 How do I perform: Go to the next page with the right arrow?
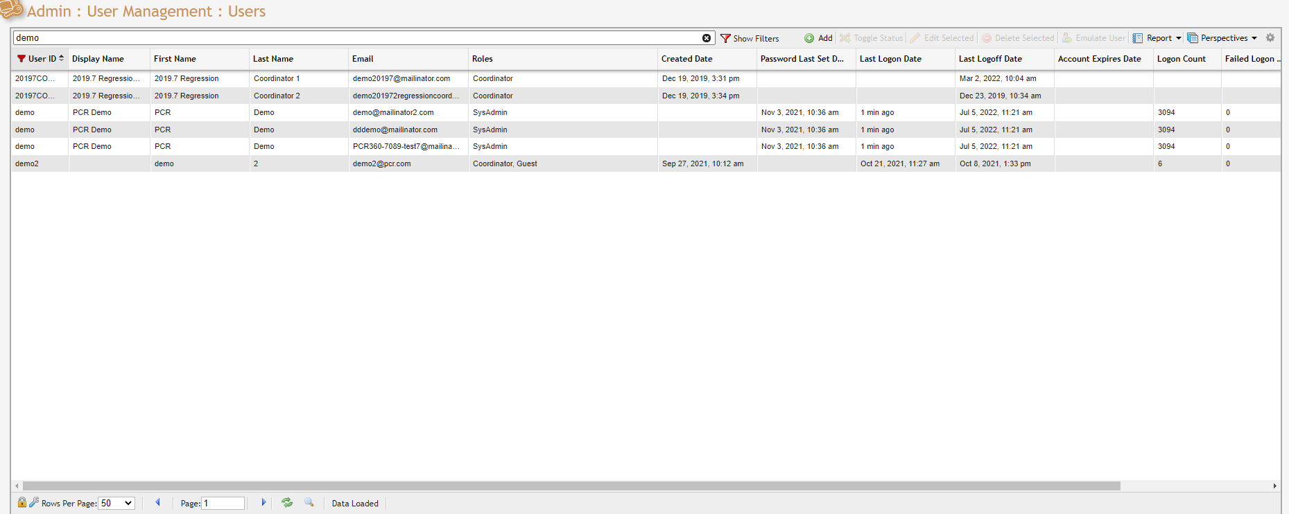pos(263,503)
